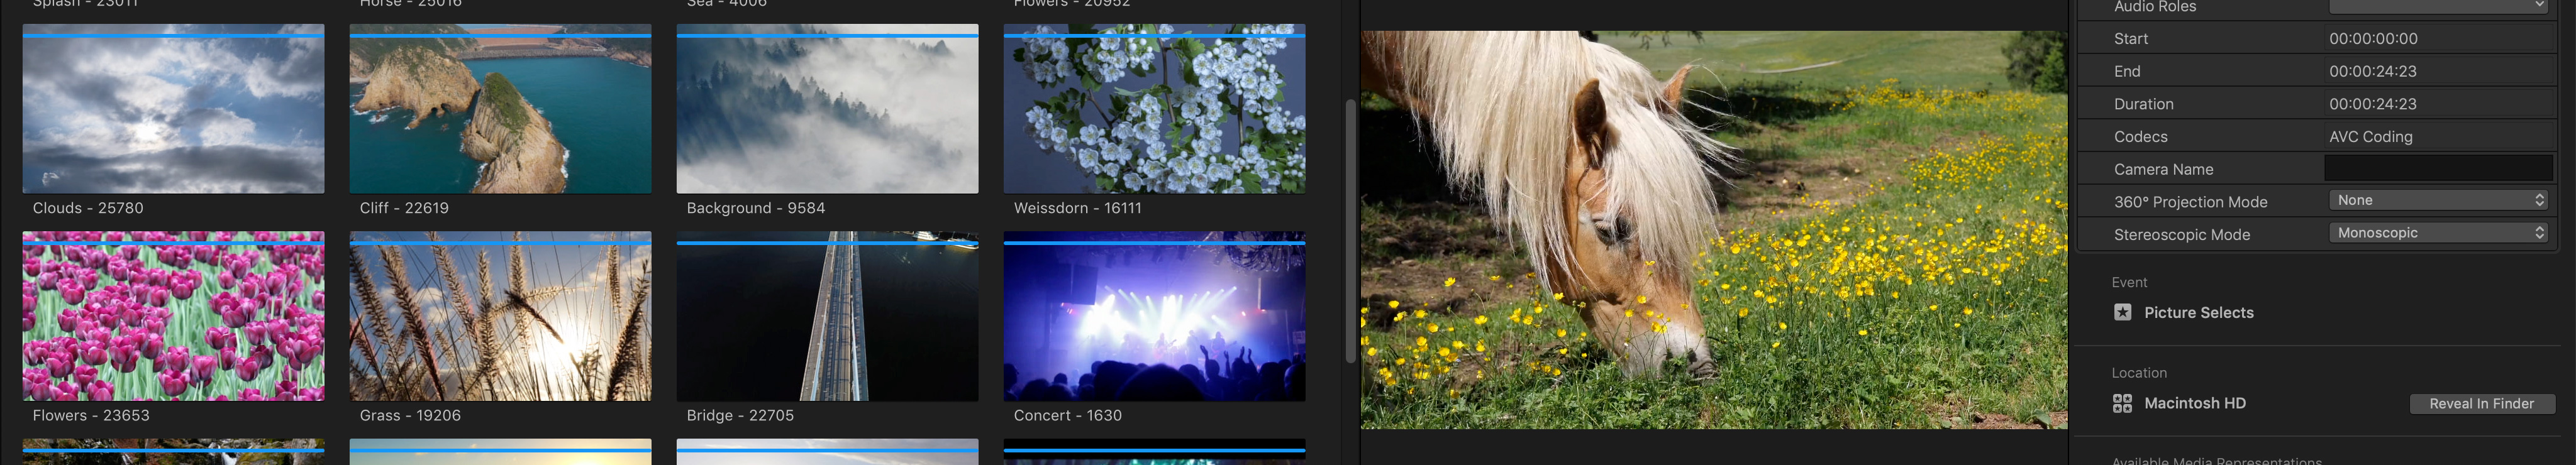
Task: Select the Cliff - 22619 clip thumbnail
Action: (500, 110)
